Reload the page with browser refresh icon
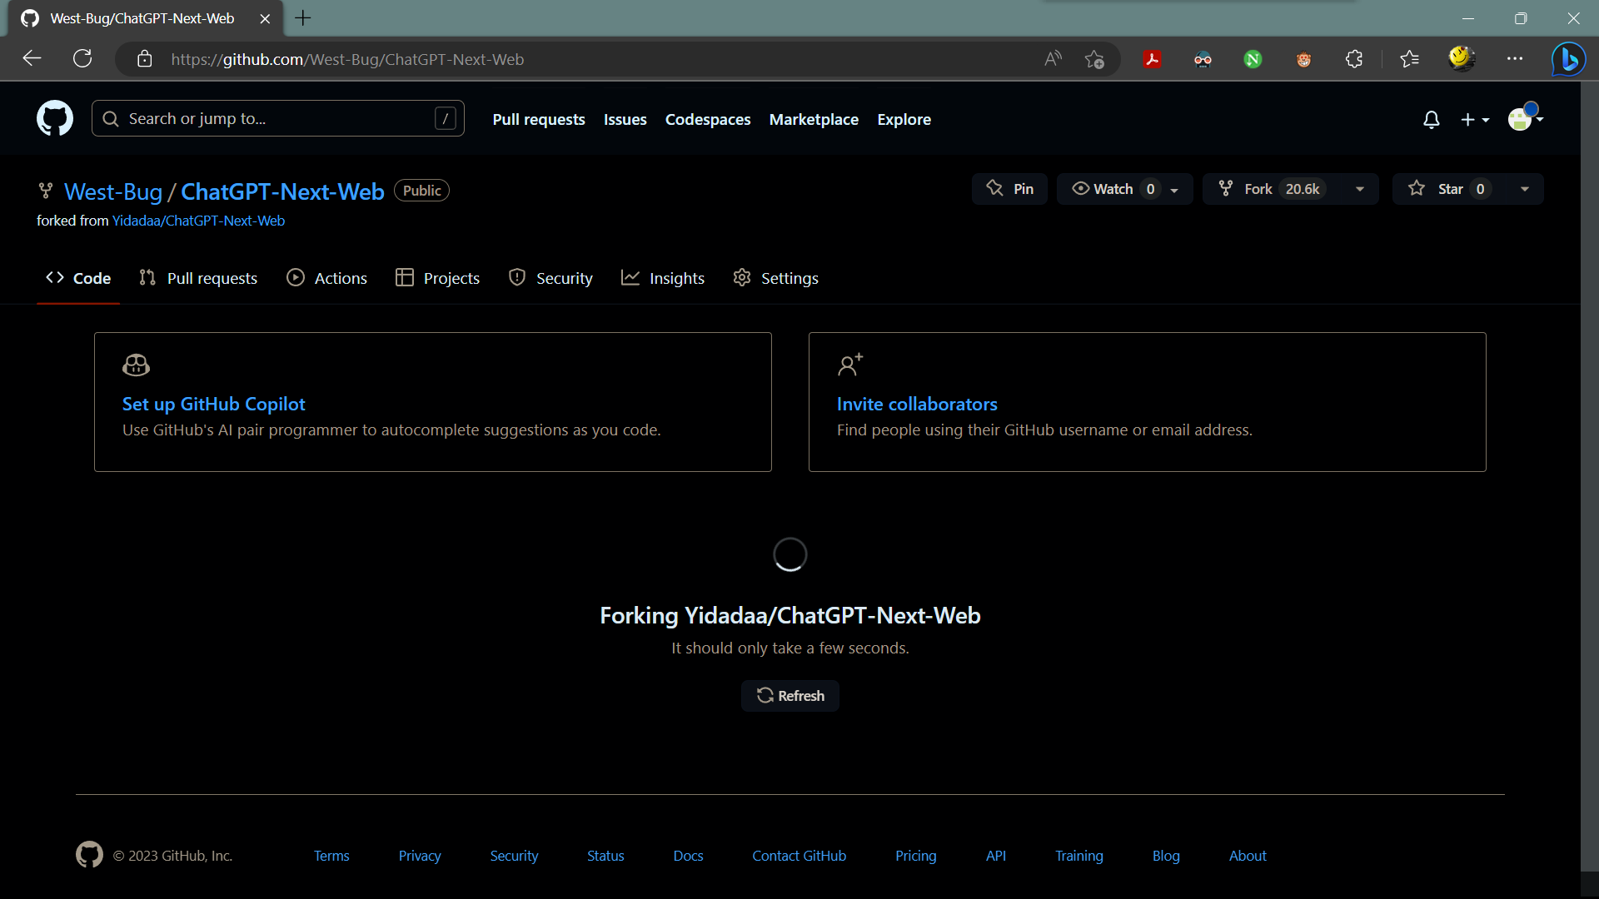This screenshot has width=1599, height=899. [x=82, y=59]
